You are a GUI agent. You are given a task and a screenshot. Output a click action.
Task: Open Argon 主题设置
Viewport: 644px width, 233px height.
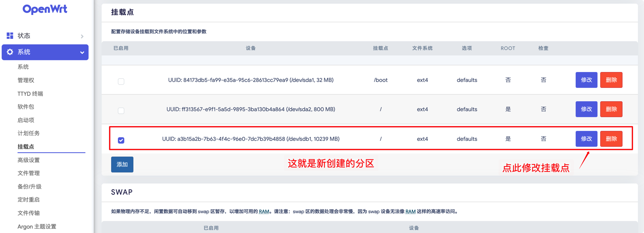37,226
